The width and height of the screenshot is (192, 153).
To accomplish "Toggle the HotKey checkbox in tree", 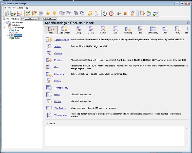I will point(10,38).
